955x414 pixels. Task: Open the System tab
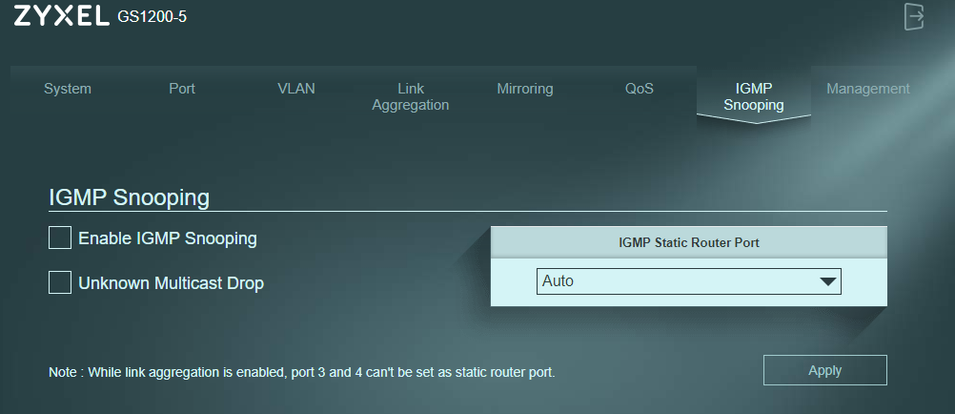[68, 89]
